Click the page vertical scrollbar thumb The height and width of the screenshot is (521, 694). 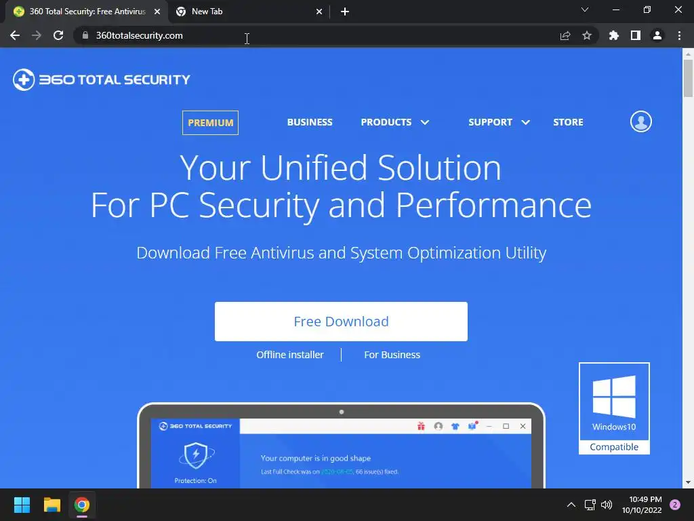[688, 78]
